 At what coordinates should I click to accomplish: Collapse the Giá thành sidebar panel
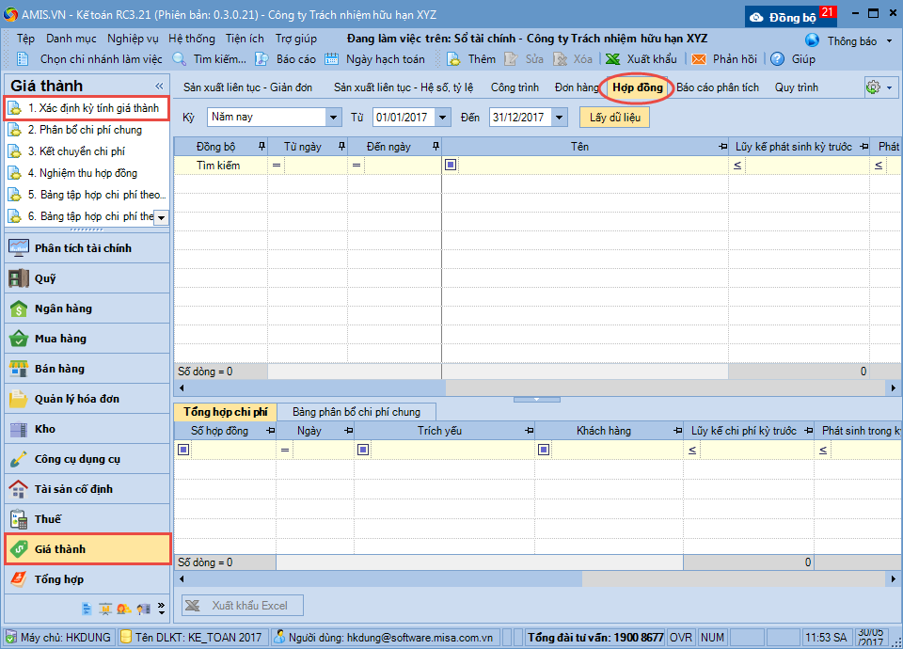pos(159,87)
